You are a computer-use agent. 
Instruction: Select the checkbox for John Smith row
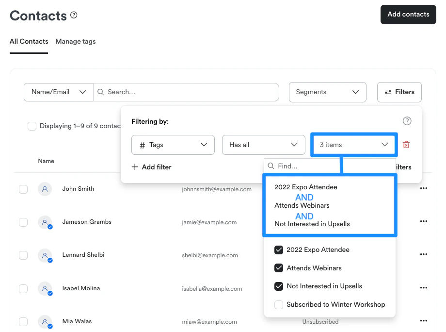tap(23, 189)
